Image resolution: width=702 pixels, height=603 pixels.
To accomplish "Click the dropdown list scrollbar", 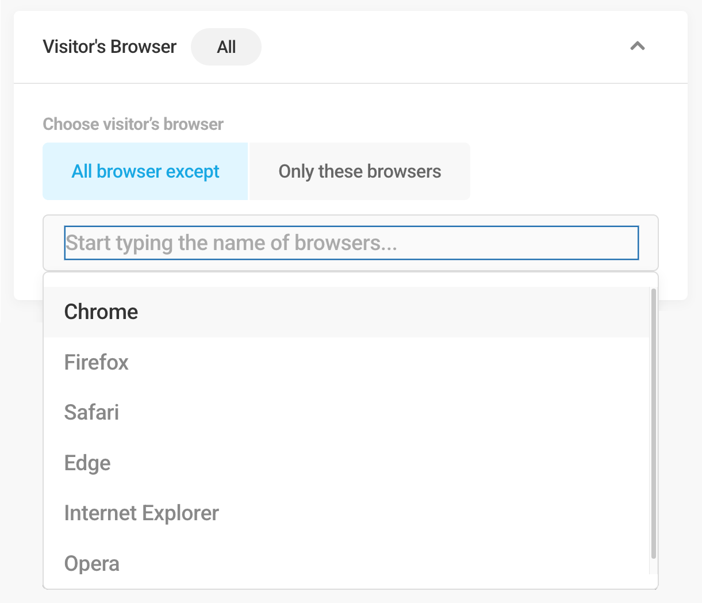I will (654, 423).
